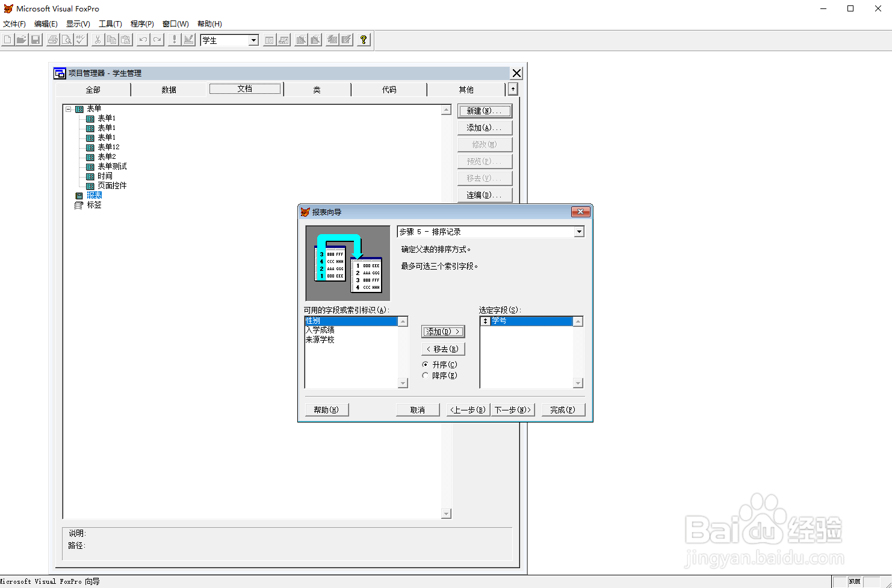Click the form icon beside 页面控件
The height and width of the screenshot is (588, 892).
[x=90, y=186]
